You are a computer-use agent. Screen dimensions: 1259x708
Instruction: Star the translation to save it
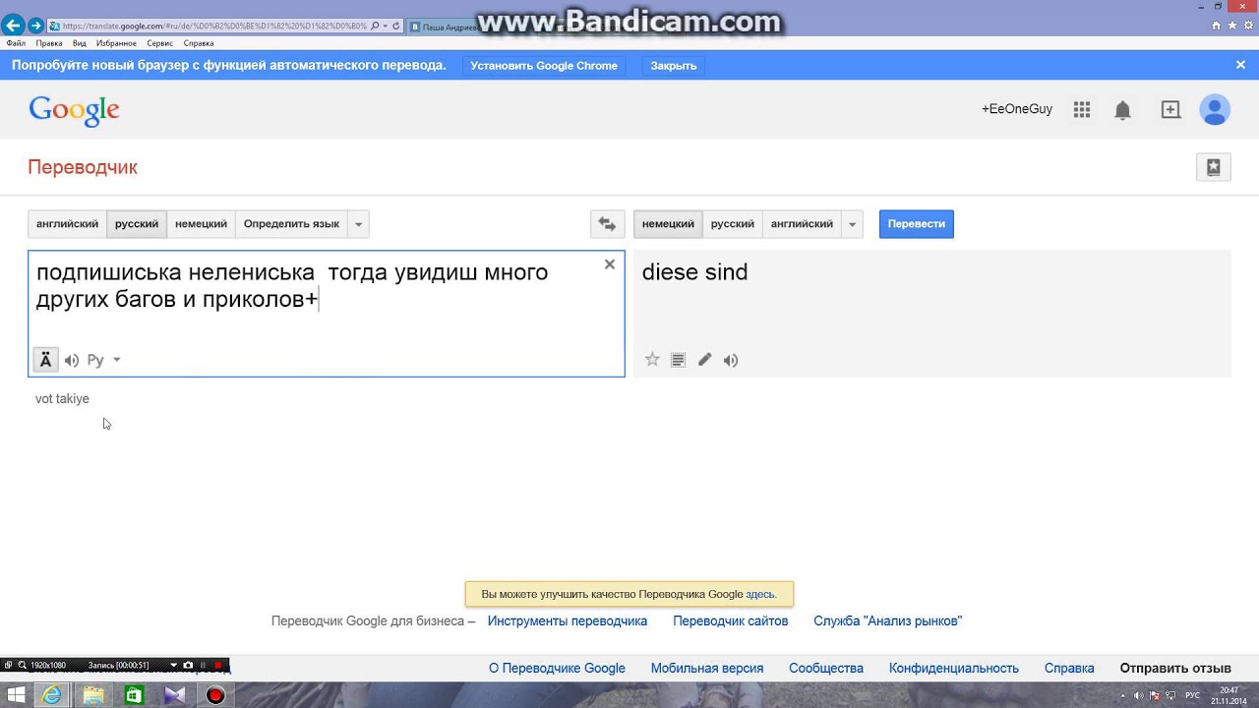[652, 360]
